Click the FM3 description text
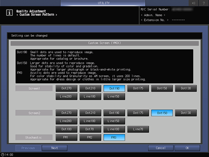209x157 pixels. [x=88, y=76]
